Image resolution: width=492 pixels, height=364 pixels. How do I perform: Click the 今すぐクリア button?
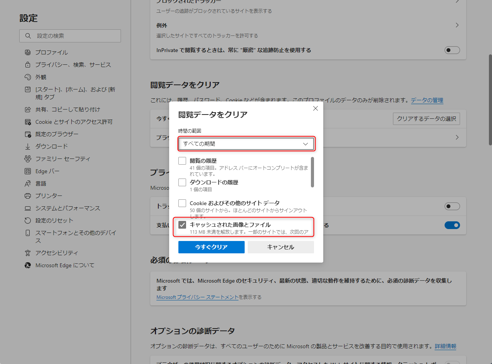pos(212,247)
